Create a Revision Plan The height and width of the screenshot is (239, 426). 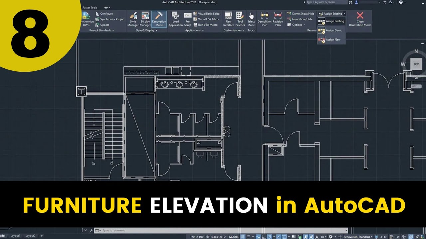point(278,19)
